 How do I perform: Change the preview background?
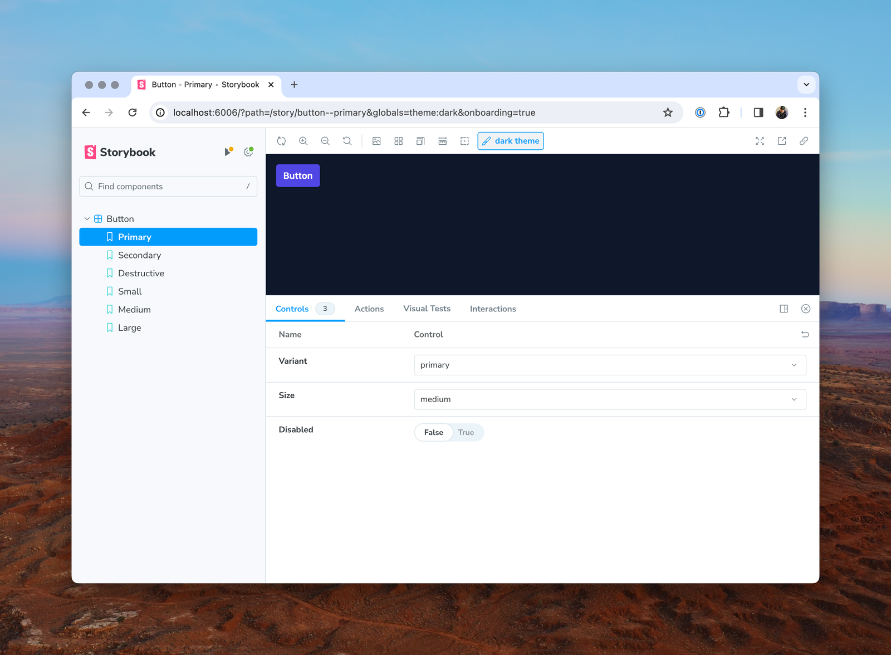point(376,141)
